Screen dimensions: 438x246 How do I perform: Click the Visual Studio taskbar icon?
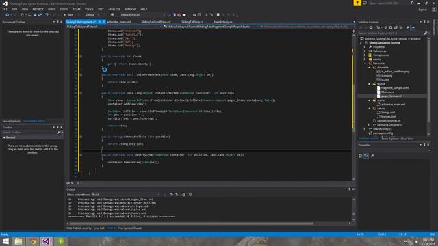46,241
